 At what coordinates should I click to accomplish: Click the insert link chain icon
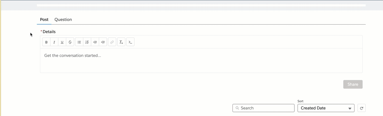112,42
